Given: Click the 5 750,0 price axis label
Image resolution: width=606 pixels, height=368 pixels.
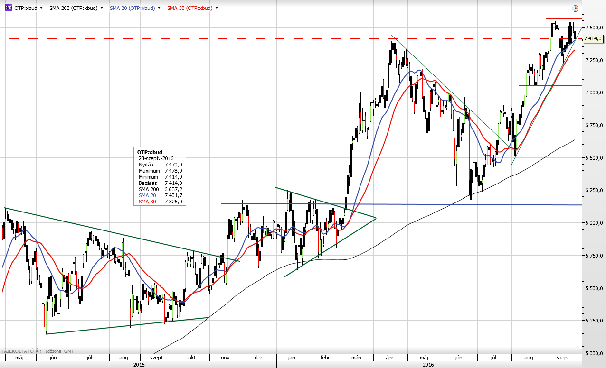Looking at the screenshot, I should (594, 256).
